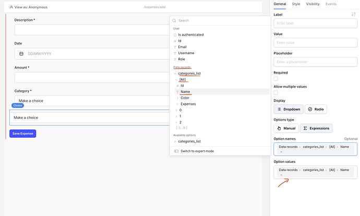Remove the Option names expression tag
The image size is (360, 216).
point(281,152)
